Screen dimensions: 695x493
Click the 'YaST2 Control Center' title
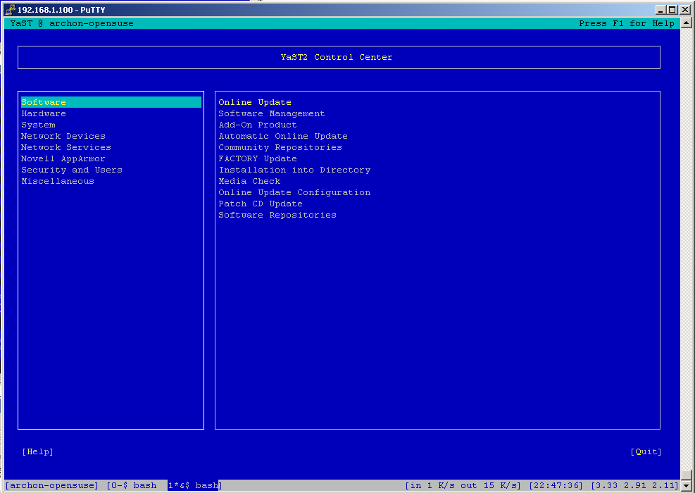[x=337, y=57]
